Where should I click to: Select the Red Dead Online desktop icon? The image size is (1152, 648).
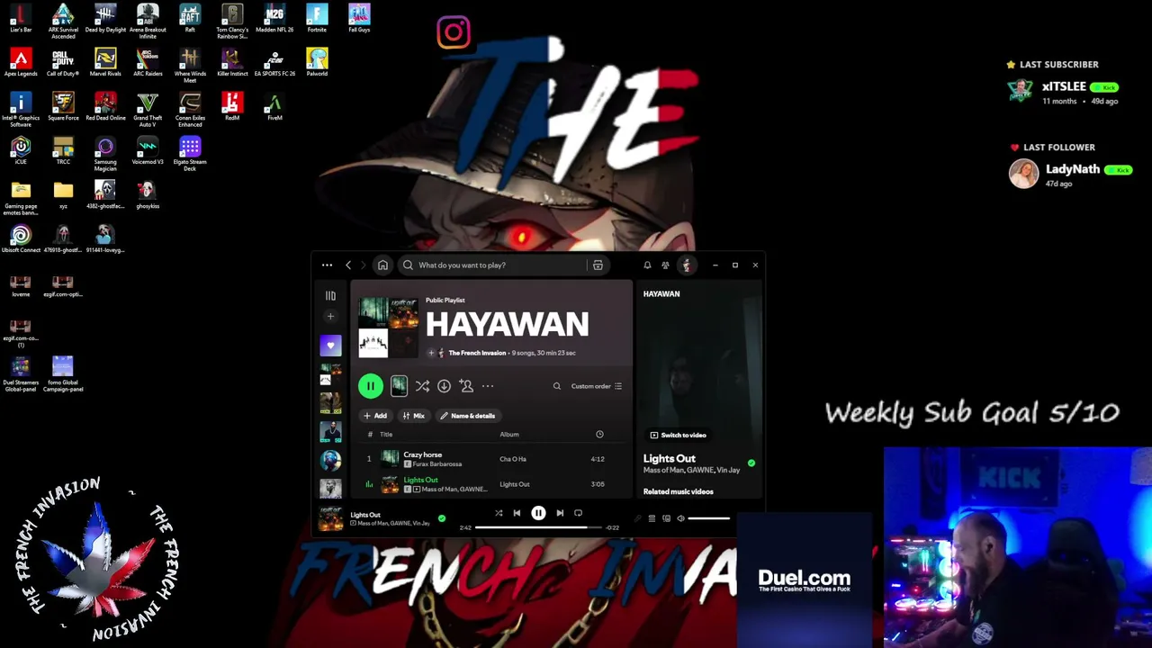105,106
